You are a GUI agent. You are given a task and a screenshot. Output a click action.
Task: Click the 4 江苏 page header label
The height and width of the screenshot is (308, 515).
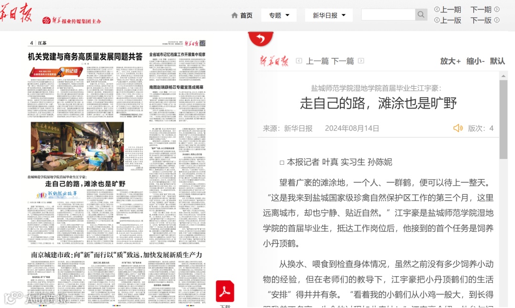[39, 43]
